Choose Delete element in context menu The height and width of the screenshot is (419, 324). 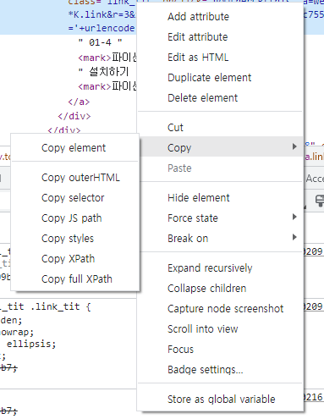click(x=220, y=98)
